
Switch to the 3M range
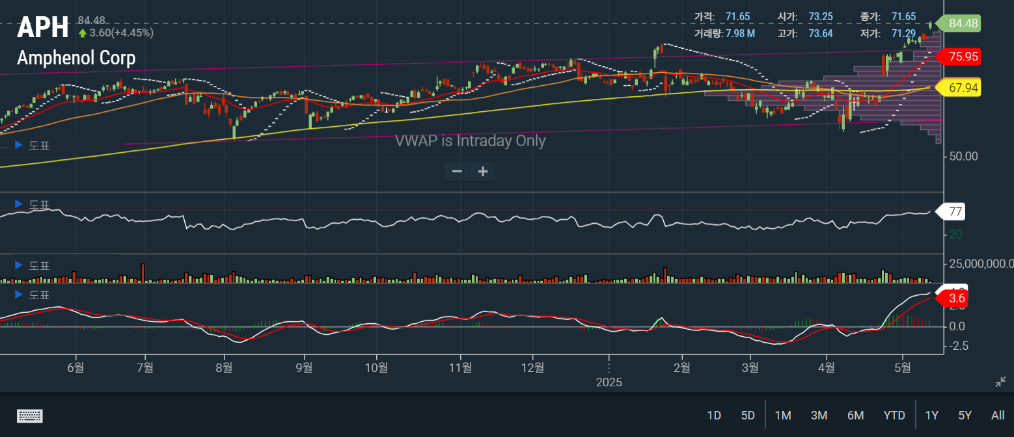click(819, 416)
